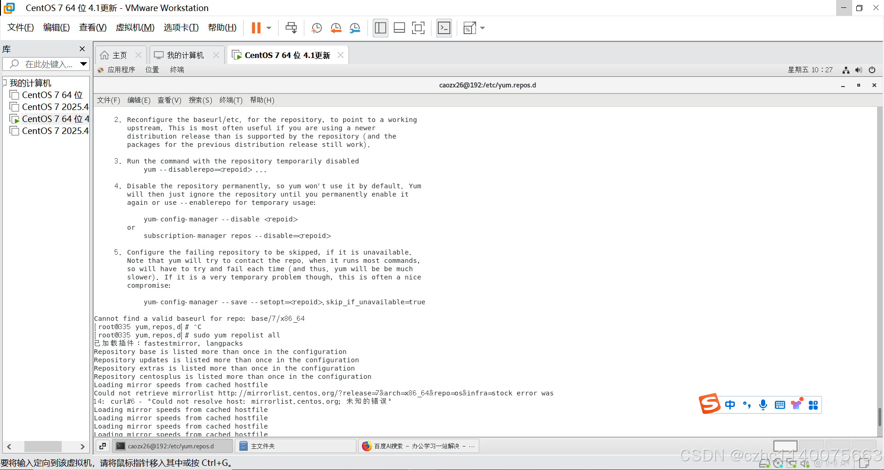Open the GNOME 位置 menu

coord(152,70)
